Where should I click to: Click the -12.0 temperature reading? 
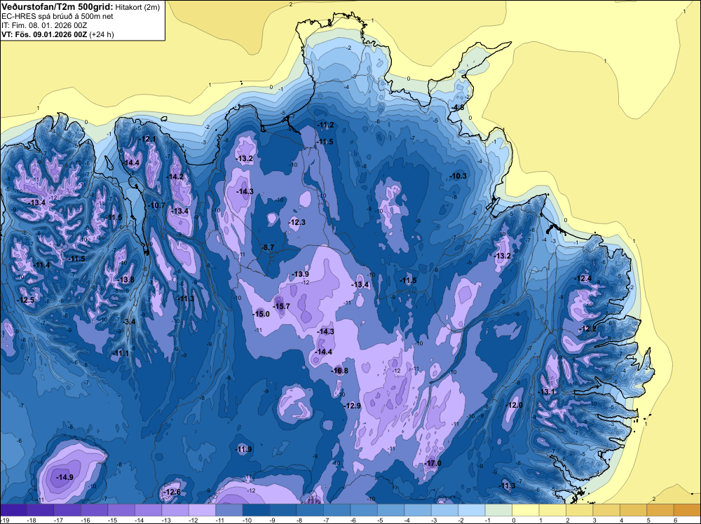pos(514,405)
